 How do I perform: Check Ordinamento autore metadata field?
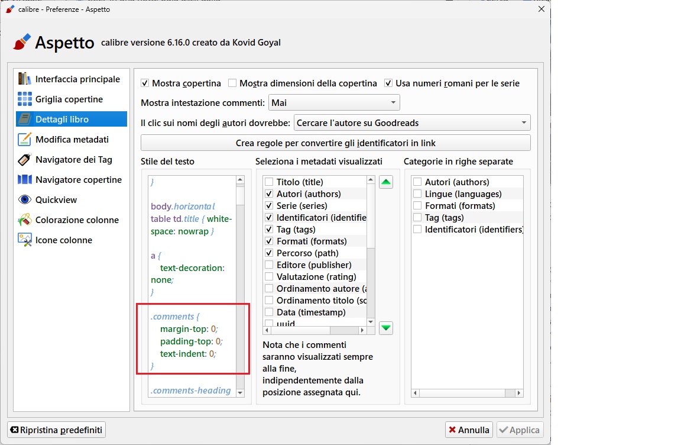[x=269, y=289]
